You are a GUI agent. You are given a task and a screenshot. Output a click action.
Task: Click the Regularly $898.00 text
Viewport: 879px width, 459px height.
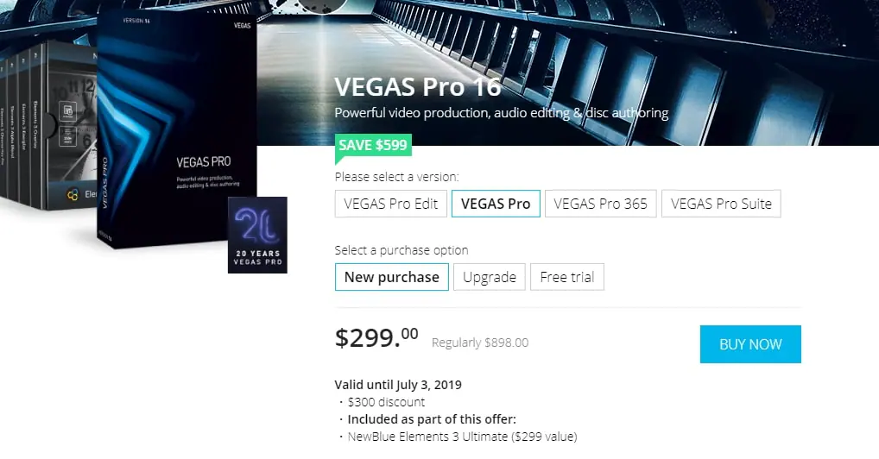[480, 343]
